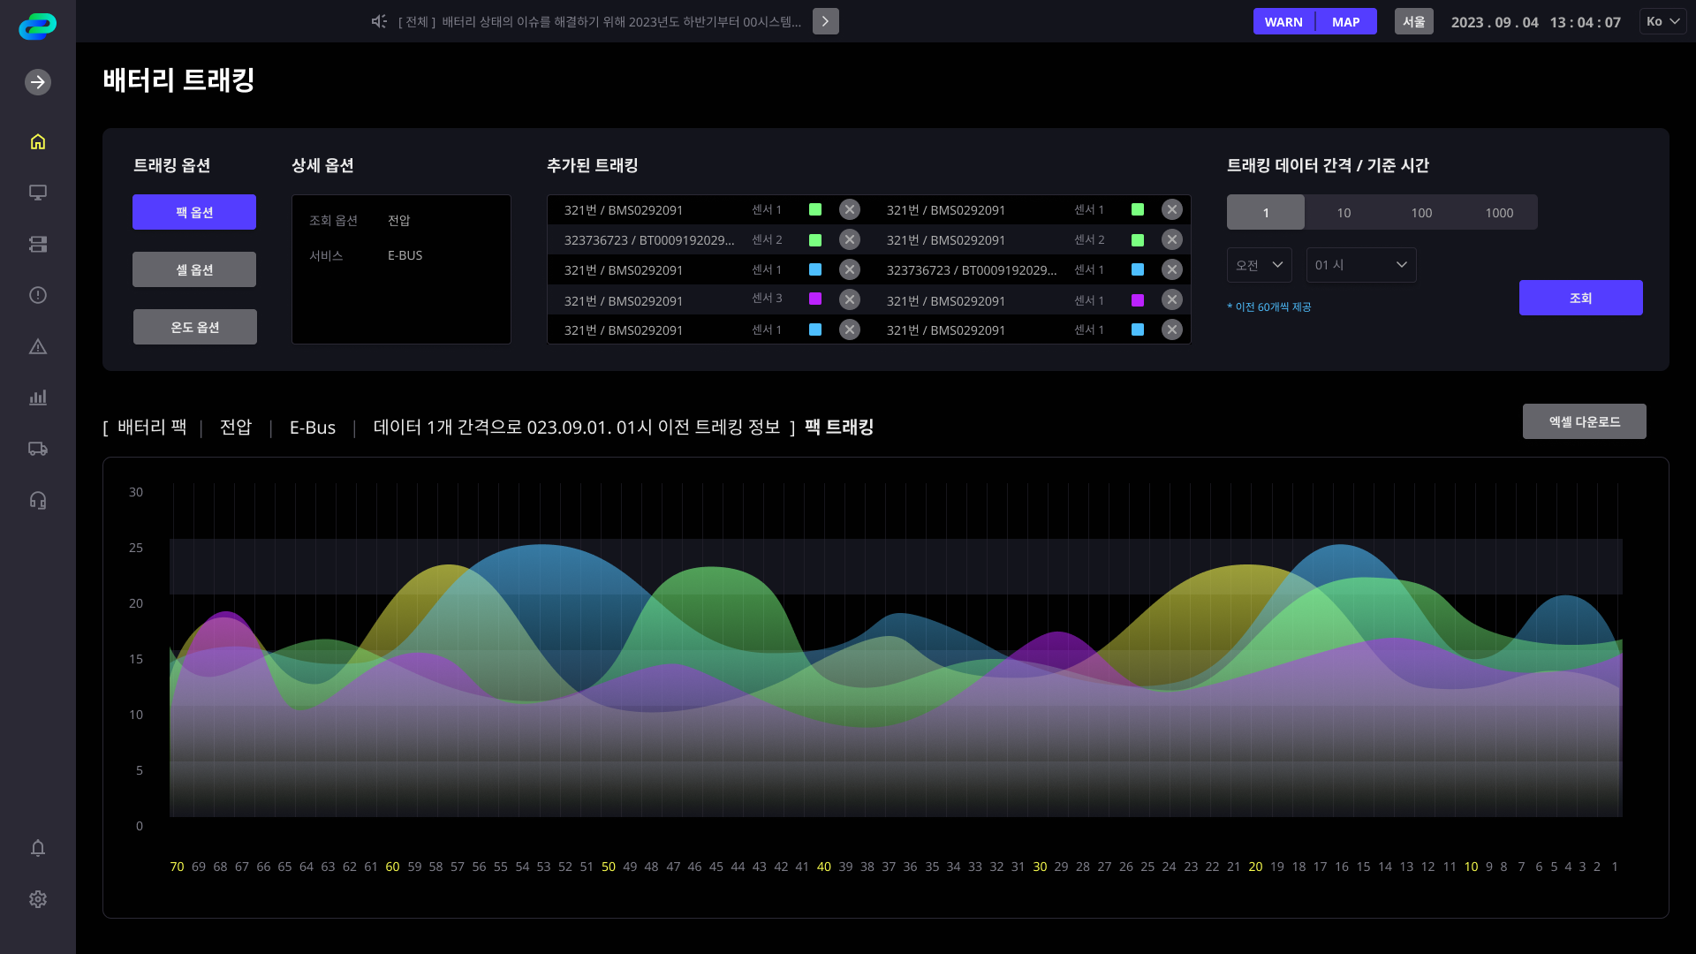Click the 팩 트래킹 label above the chart

(x=839, y=428)
